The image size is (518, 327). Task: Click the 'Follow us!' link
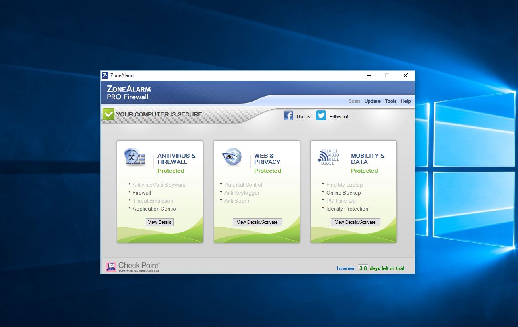click(339, 117)
